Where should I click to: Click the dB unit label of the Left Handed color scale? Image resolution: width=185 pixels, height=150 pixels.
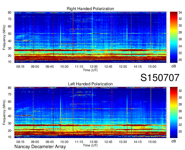(x=174, y=141)
